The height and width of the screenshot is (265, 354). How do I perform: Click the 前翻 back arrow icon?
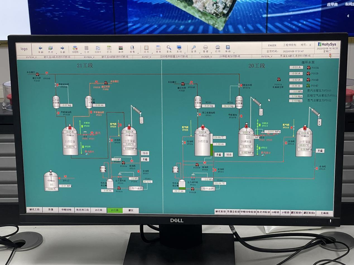[x=41, y=48]
